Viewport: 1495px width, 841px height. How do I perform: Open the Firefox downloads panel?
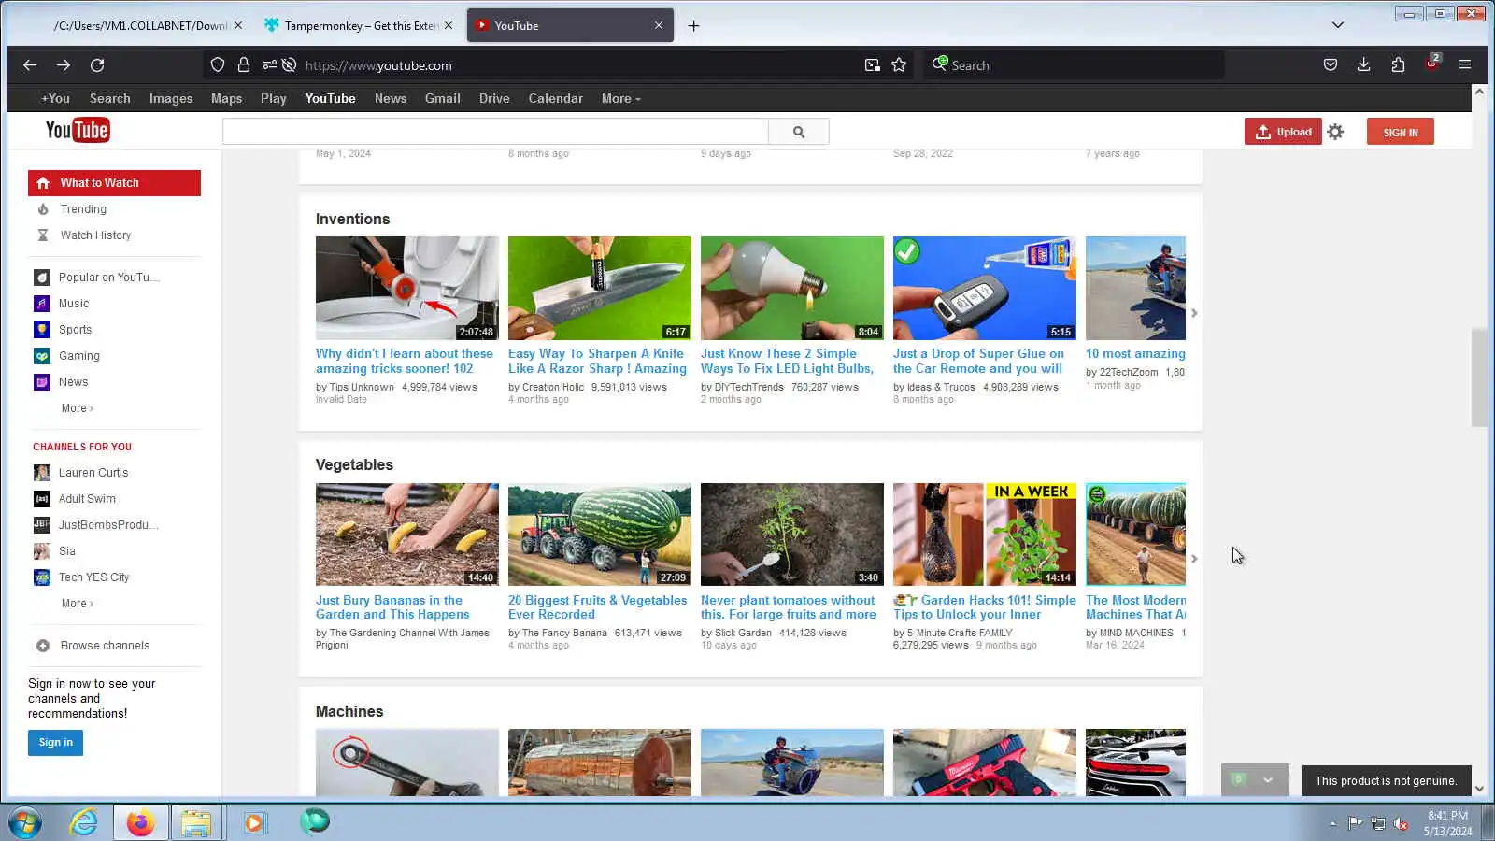1364,65
